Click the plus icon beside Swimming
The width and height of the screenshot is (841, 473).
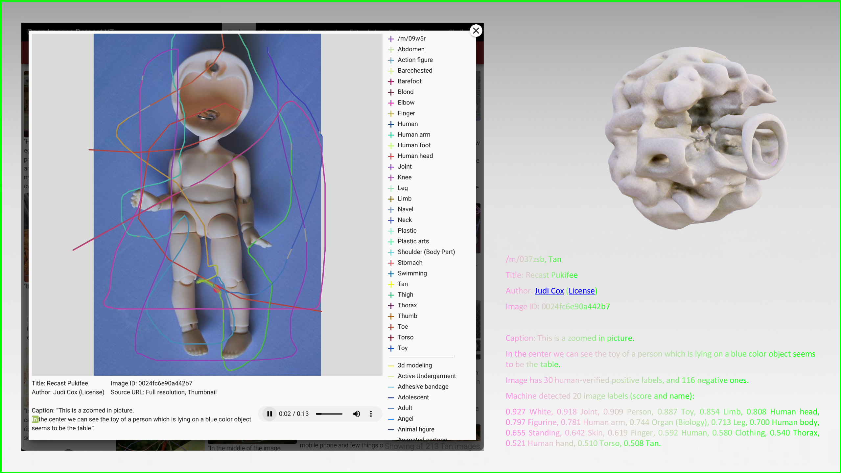391,273
